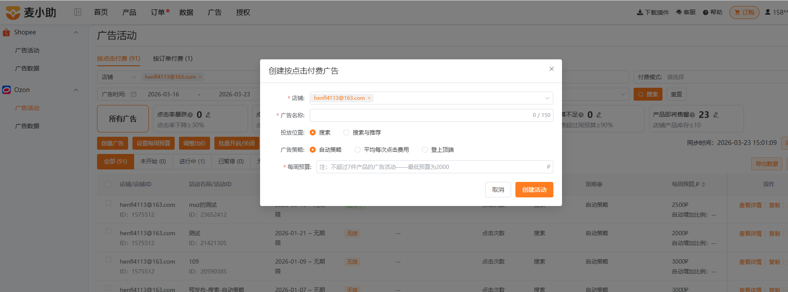Click the Ozon logo icon
788x292 pixels.
point(6,90)
